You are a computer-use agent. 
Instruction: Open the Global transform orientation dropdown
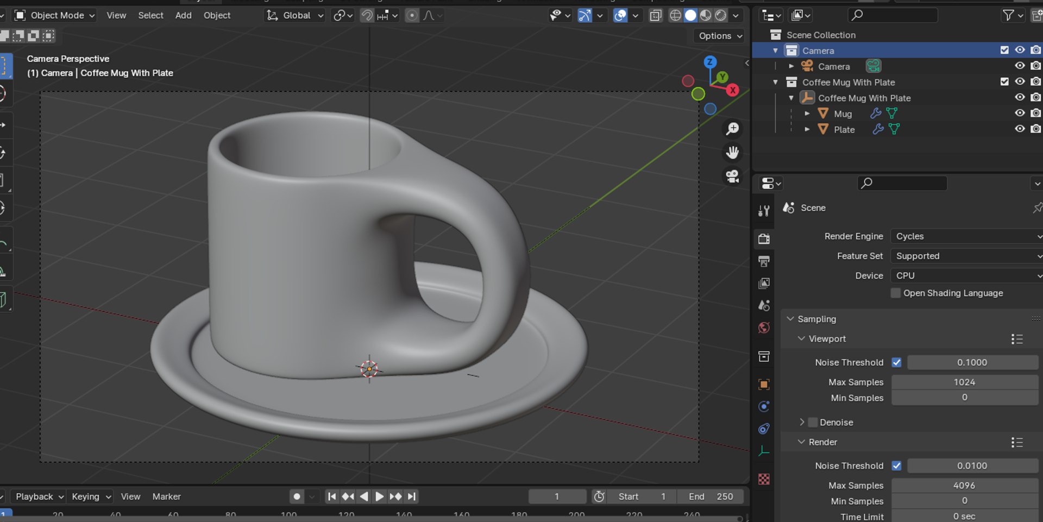pyautogui.click(x=295, y=15)
